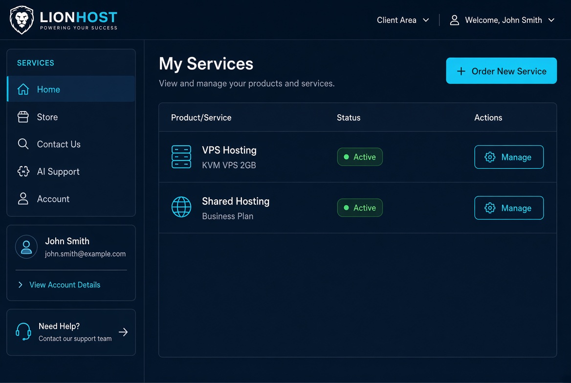The height and width of the screenshot is (383, 571).
Task: Click the LionHost lion logo
Action: pyautogui.click(x=22, y=20)
